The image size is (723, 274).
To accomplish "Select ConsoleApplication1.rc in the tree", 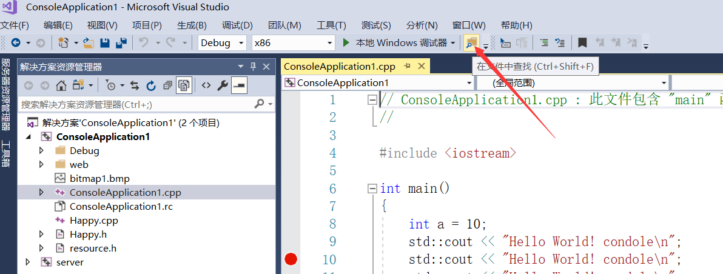I will click(x=121, y=206).
